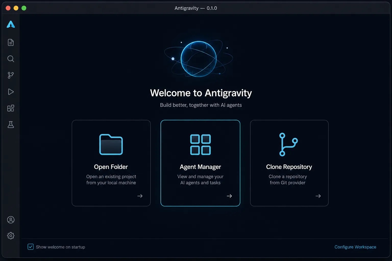This screenshot has height=261, width=392.
Task: Open the Testing flask icon in the sidebar
Action: pos(11,125)
